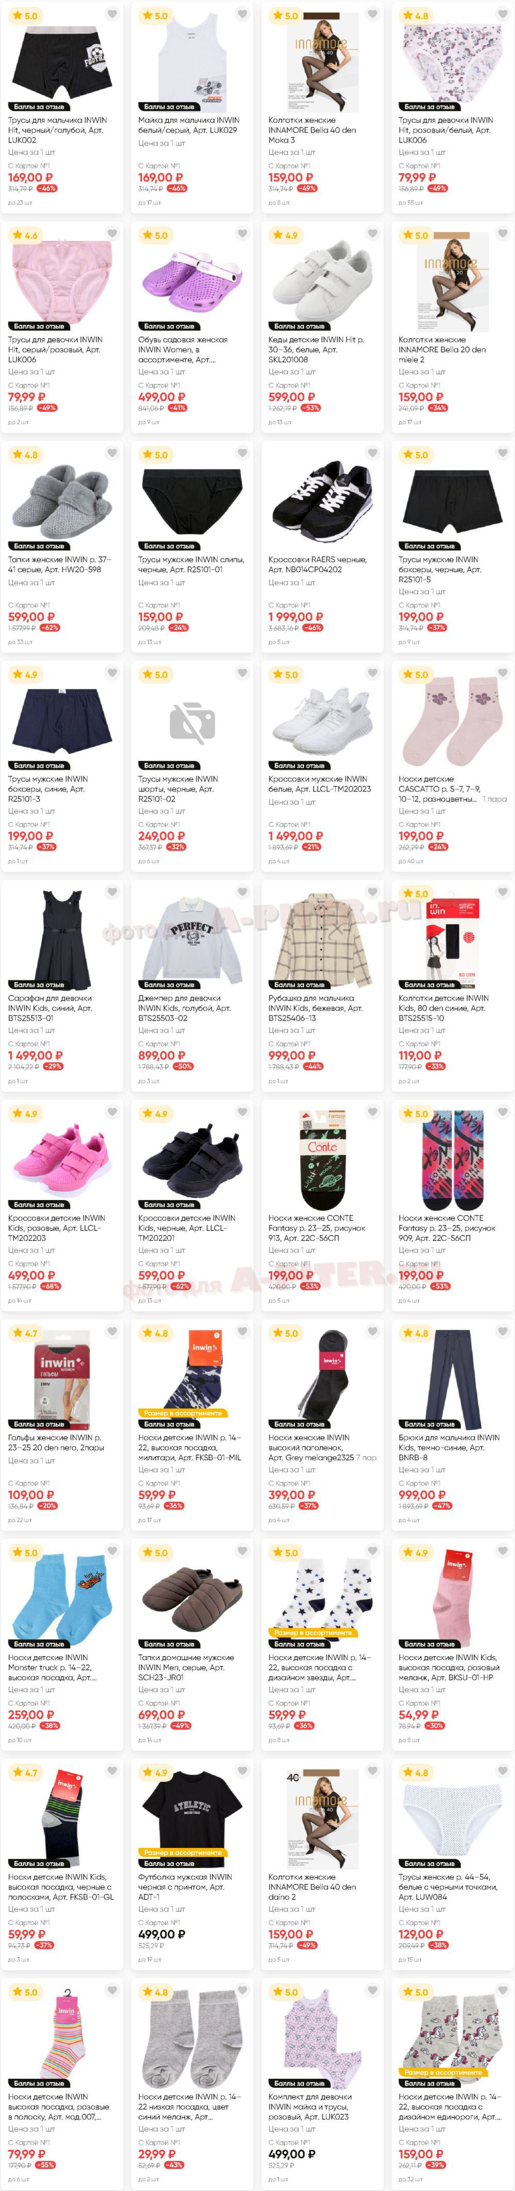Image resolution: width=515 pixels, height=2191 pixels.
Task: Heart the CASCATTO pink kids socks
Action: click(x=502, y=673)
